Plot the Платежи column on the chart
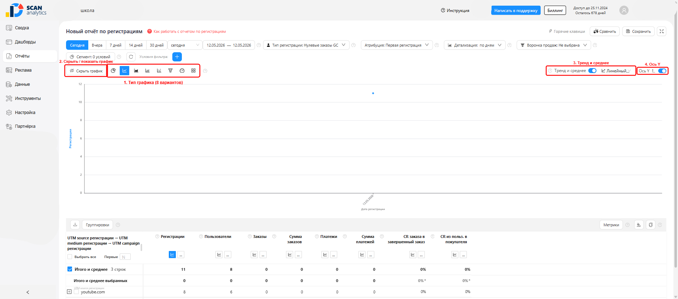This screenshot has height=299, width=678. click(x=325, y=255)
